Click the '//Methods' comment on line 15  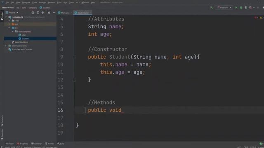(x=101, y=102)
